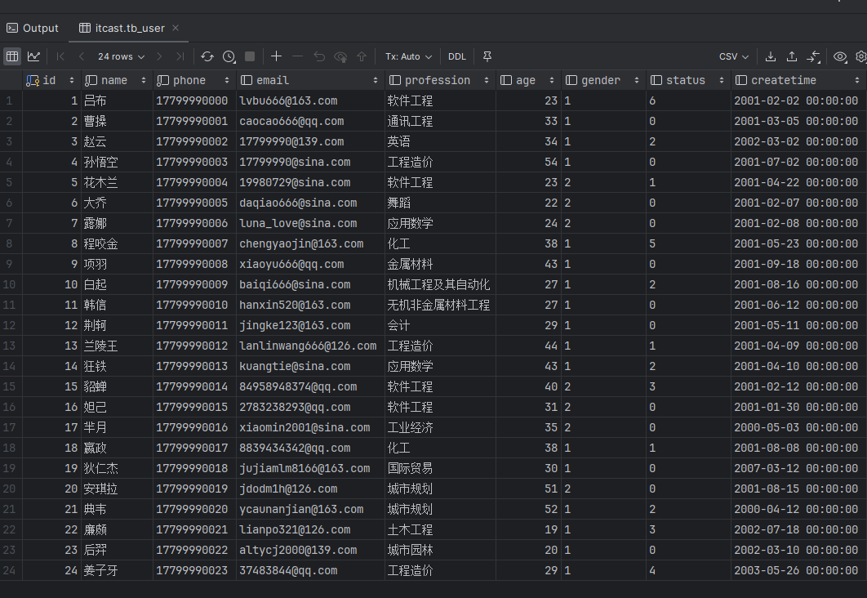Switch to table view icon
This screenshot has height=598, width=867.
click(11, 56)
